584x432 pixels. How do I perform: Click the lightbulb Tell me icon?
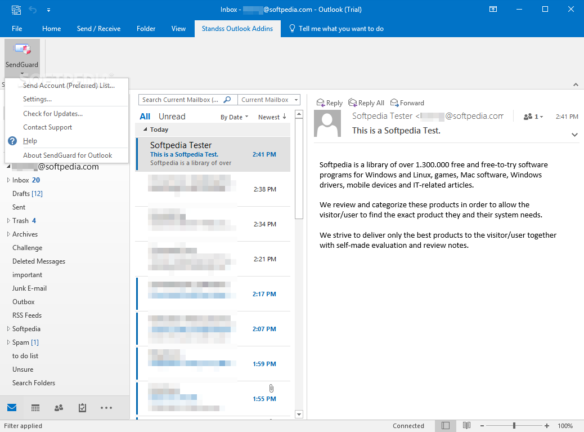tap(292, 28)
